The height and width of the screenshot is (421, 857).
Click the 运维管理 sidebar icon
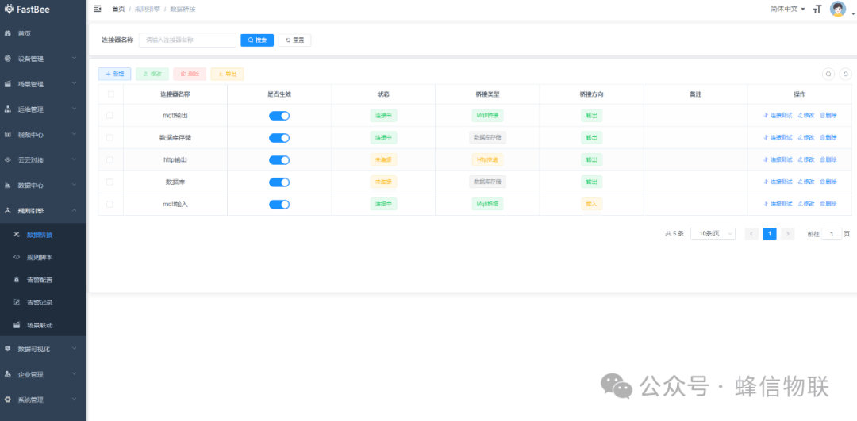[x=8, y=109]
